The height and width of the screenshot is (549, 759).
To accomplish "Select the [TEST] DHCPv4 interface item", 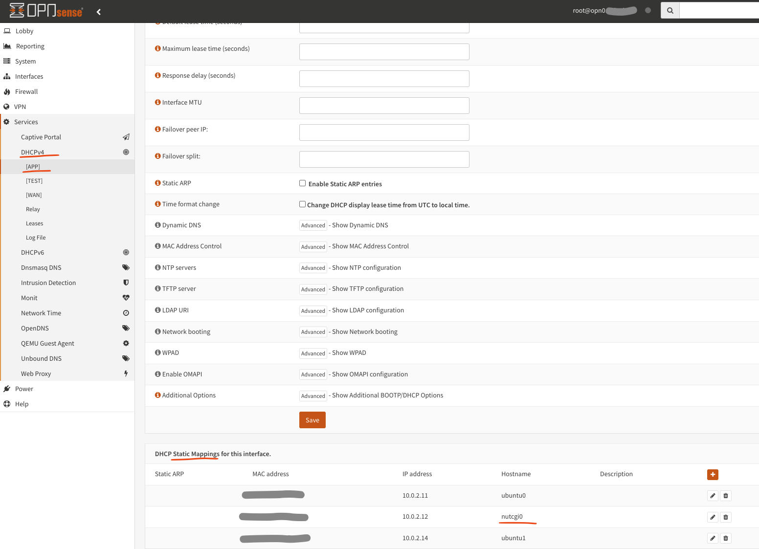I will tap(34, 181).
